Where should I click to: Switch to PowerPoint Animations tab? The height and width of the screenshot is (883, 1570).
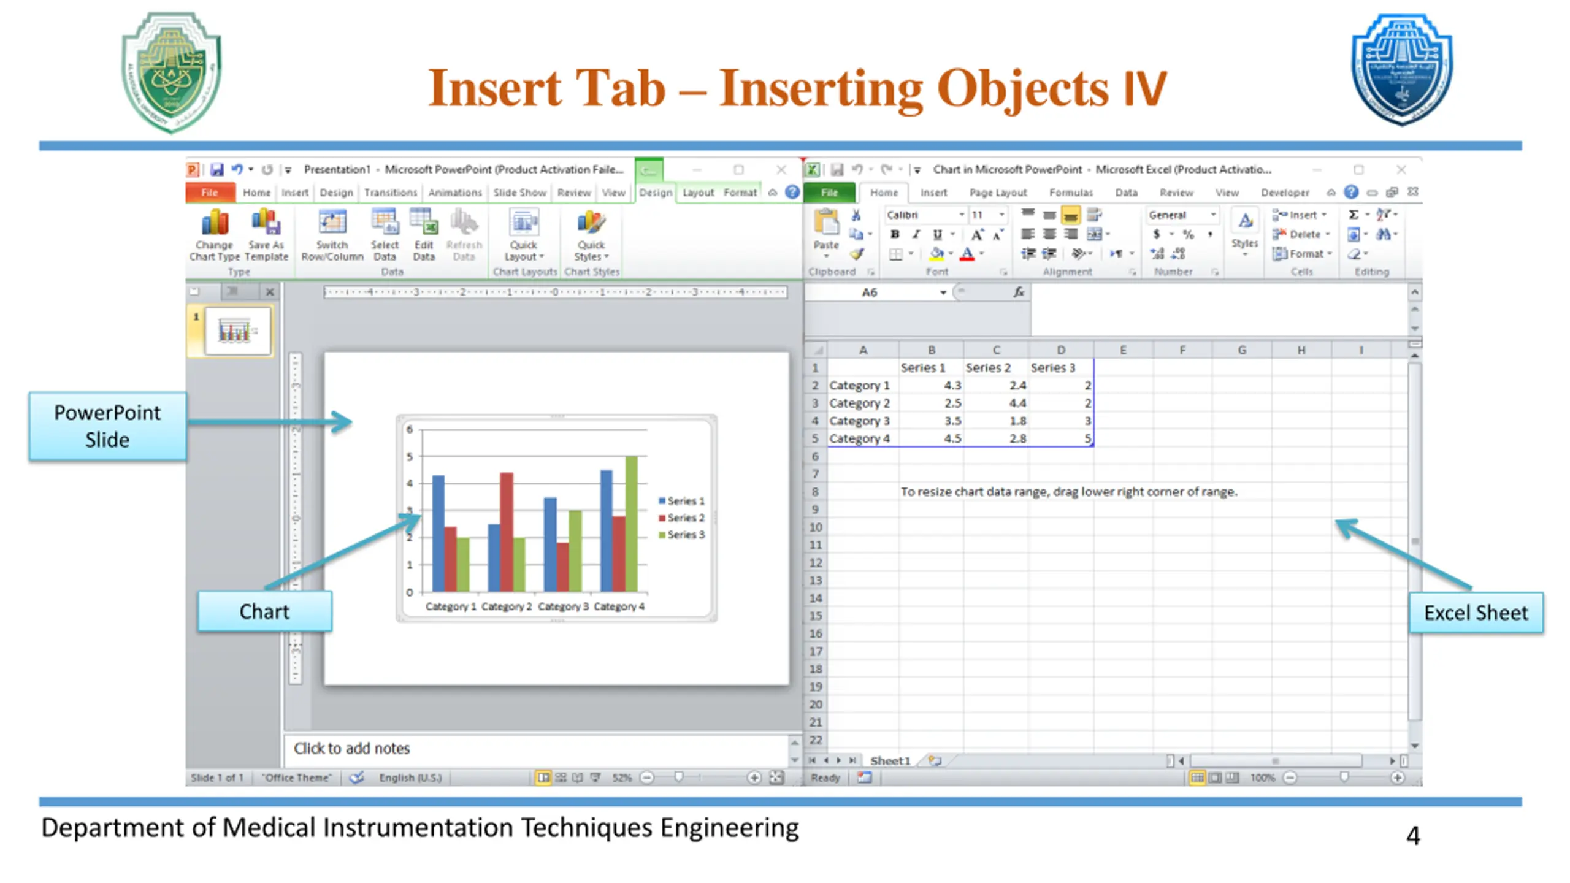(x=455, y=193)
